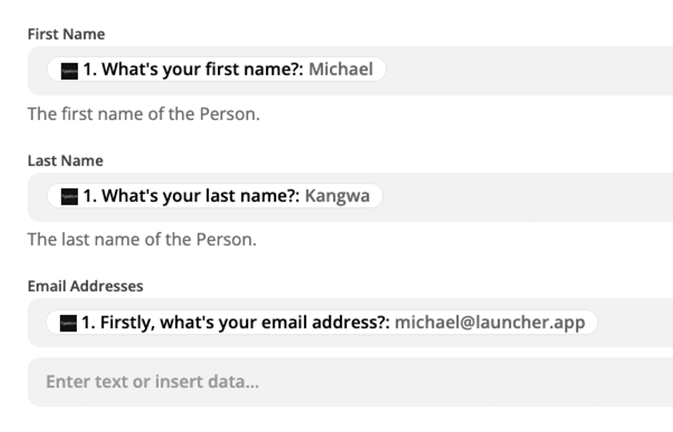
Task: Click the question text "What's your last name?"
Action: click(201, 196)
